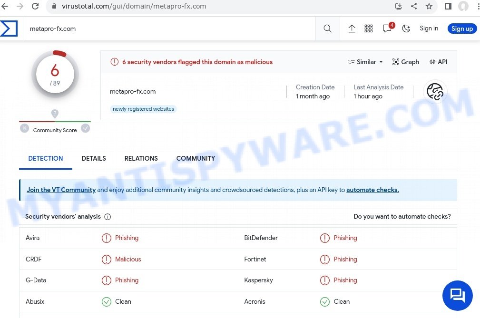Click the newly registered websites tag

click(143, 109)
